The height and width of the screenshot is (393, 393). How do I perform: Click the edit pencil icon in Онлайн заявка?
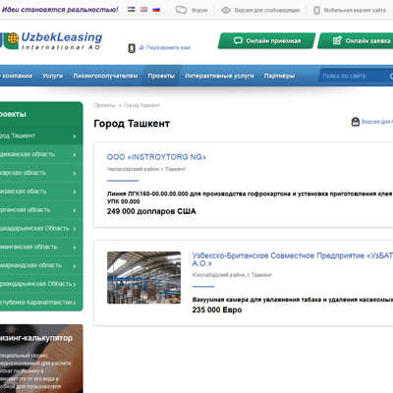click(x=337, y=40)
